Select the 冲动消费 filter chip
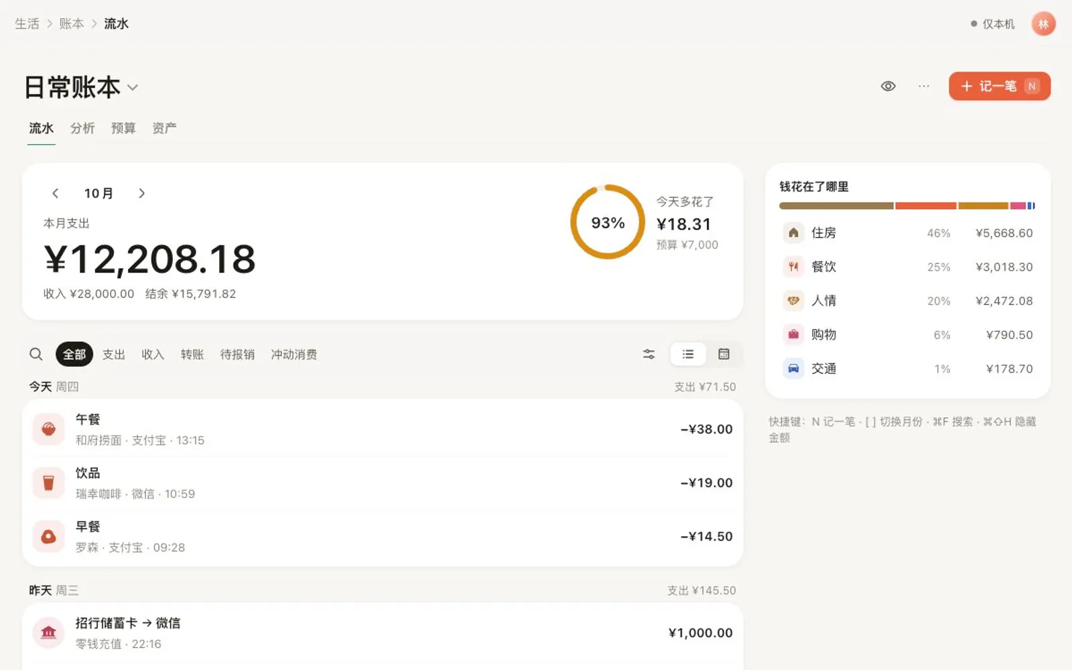Viewport: 1072px width, 670px height. (x=294, y=354)
